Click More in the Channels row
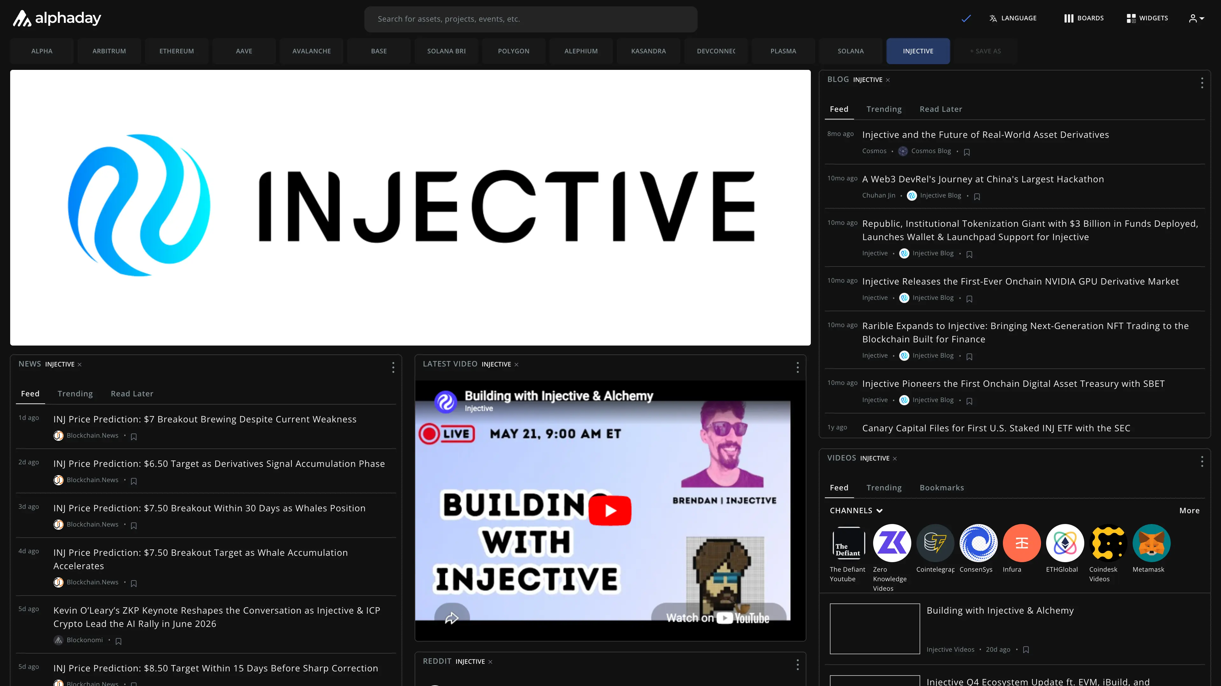Image resolution: width=1221 pixels, height=686 pixels. click(1189, 511)
